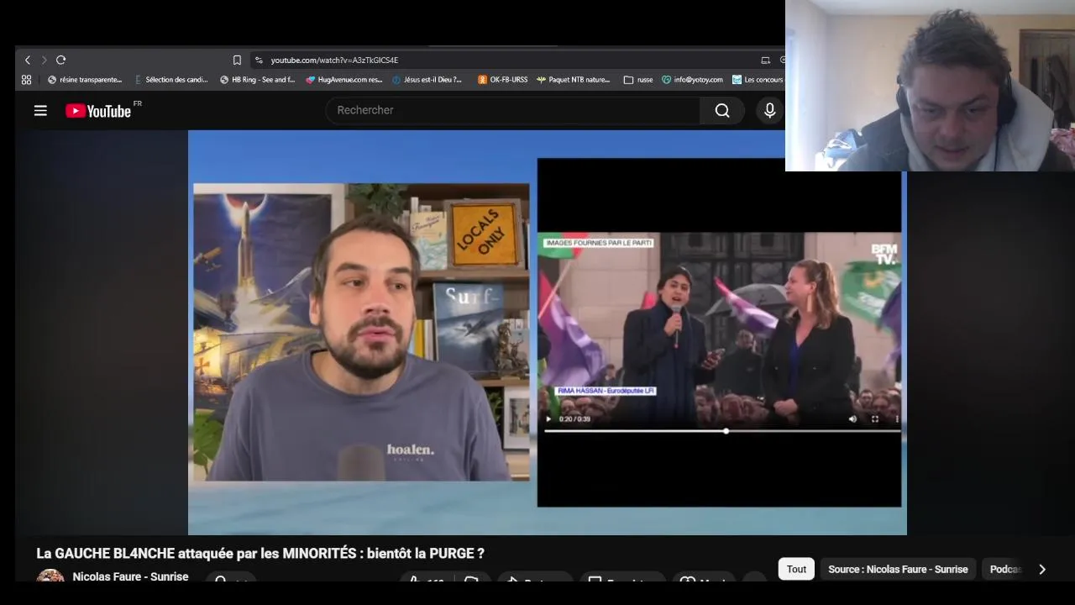Reload the YouTube page

click(60, 60)
